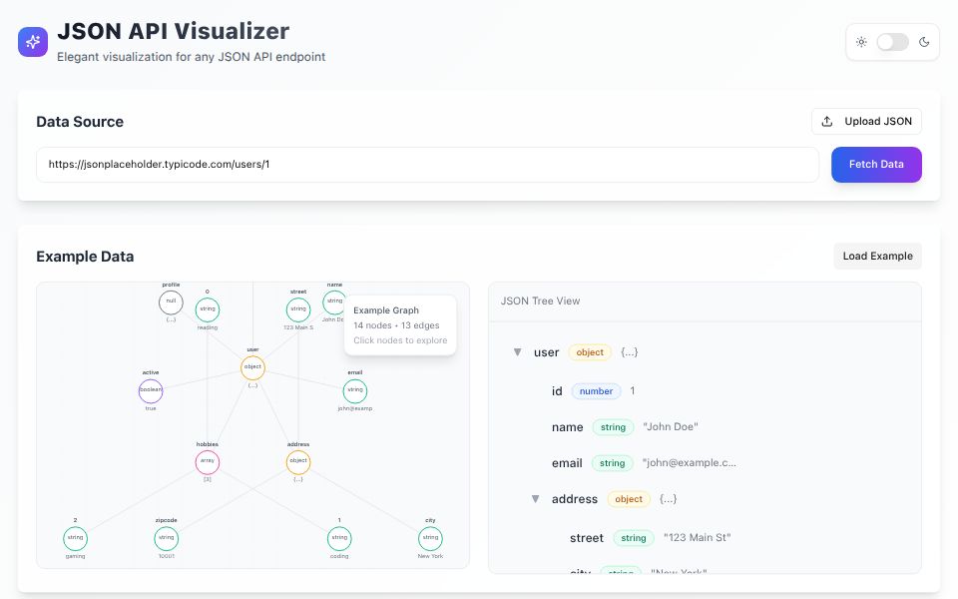This screenshot has height=599, width=958.
Task: Click the Data Source heading
Action: 80,122
